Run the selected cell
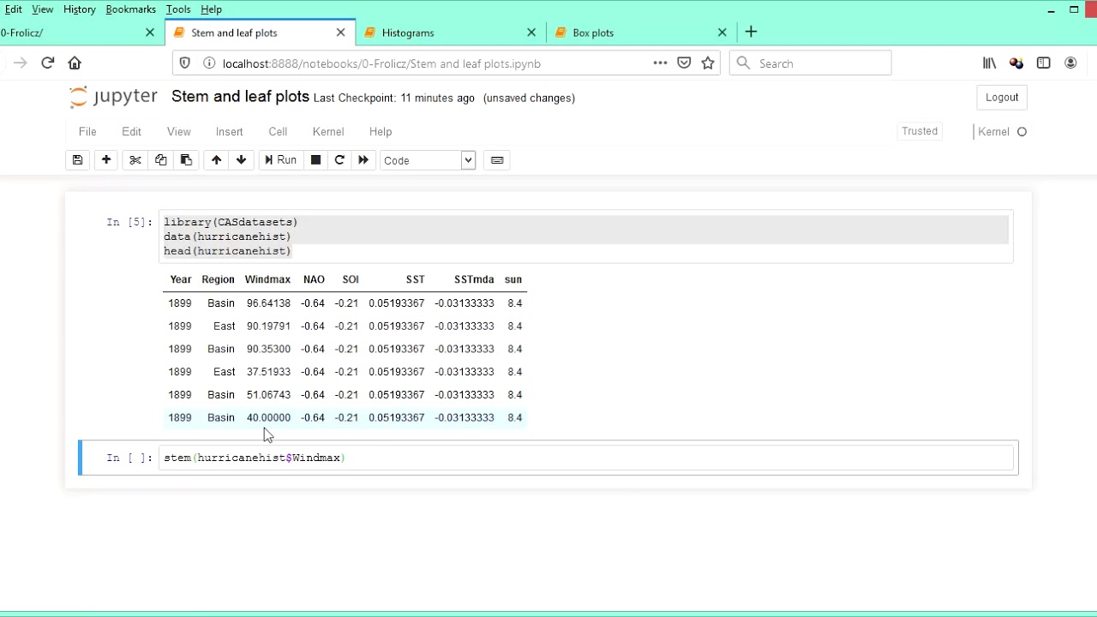 tap(280, 160)
